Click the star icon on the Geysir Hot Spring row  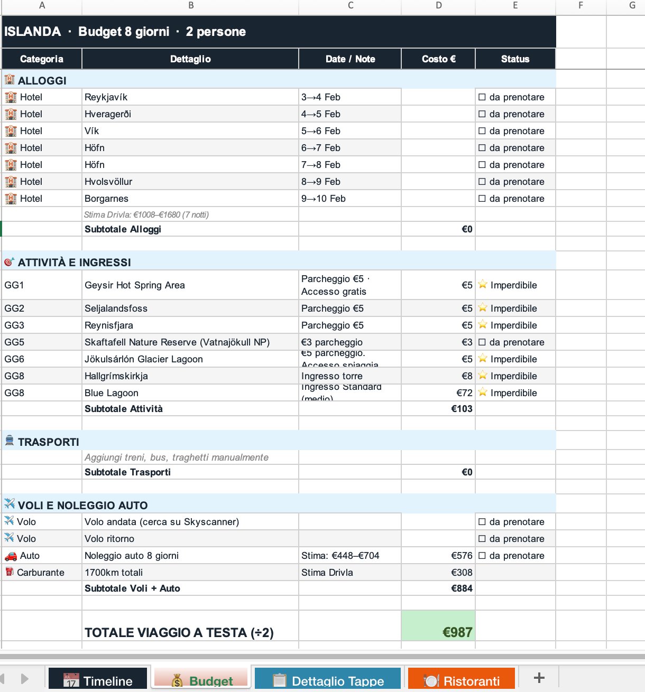click(x=483, y=285)
